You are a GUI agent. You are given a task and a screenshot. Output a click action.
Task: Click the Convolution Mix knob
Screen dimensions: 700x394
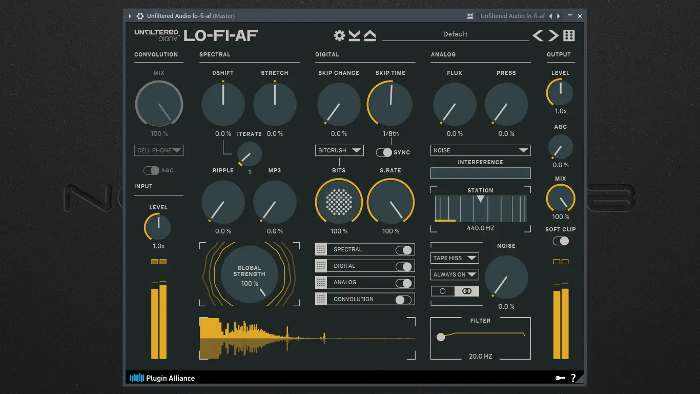[159, 105]
